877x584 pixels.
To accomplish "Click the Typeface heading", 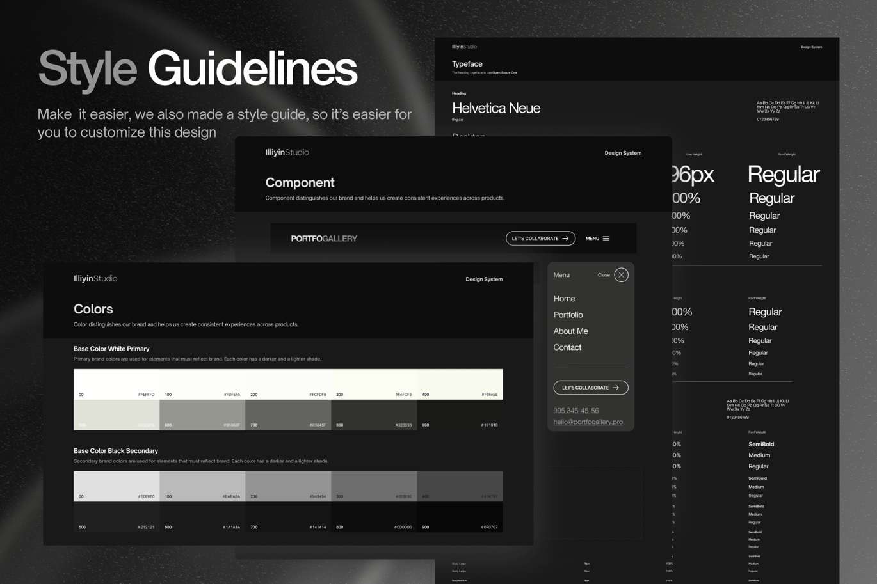I will coord(467,64).
